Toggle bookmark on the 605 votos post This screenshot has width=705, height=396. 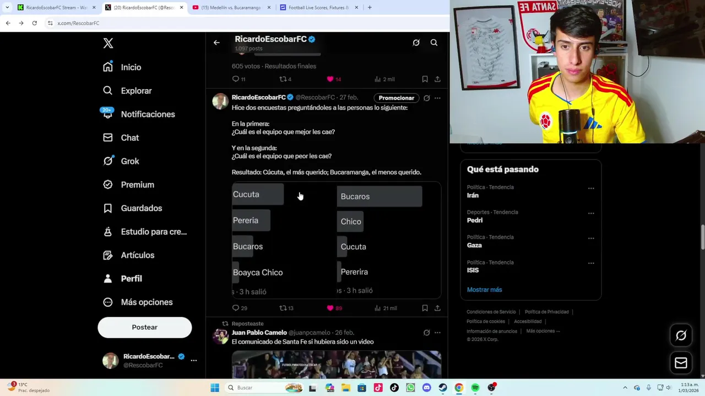425,79
